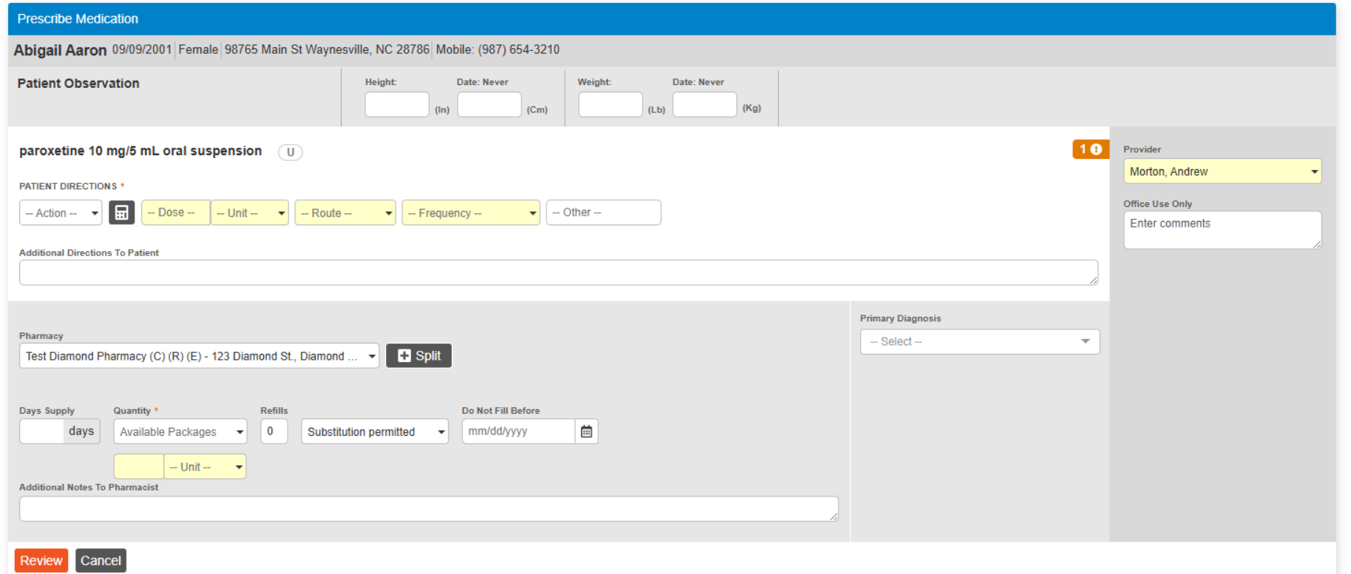Click the Height centimeters field
The width and height of the screenshot is (1351, 574).
point(490,104)
